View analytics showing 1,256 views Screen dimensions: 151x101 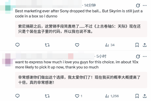point(112,96)
